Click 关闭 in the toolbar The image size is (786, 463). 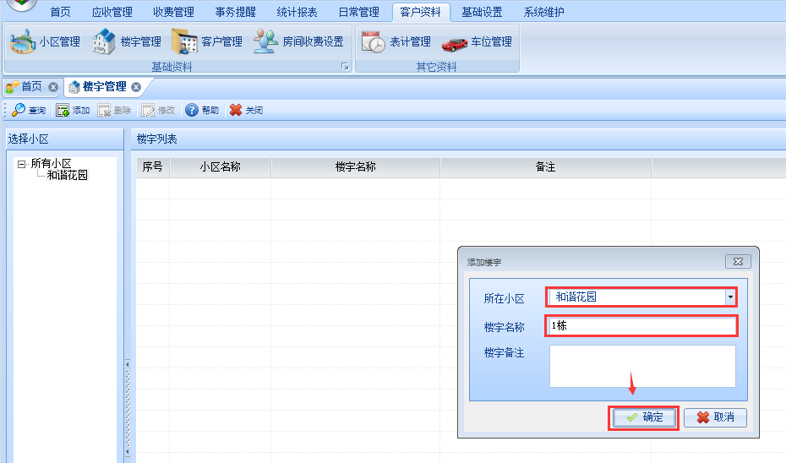pos(246,110)
